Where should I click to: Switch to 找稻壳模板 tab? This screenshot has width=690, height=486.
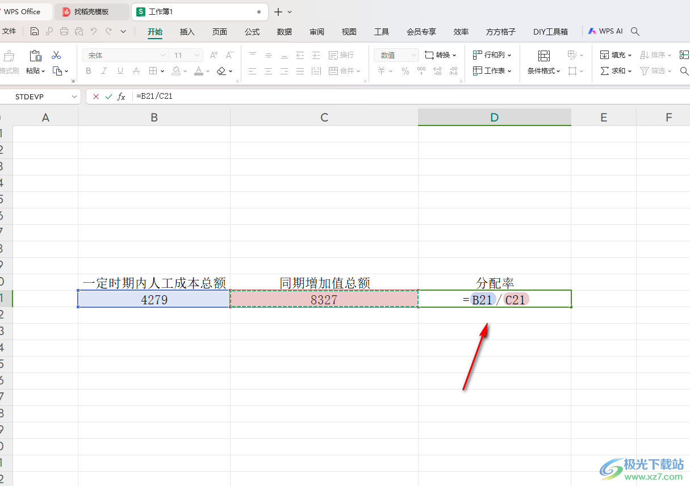[92, 11]
